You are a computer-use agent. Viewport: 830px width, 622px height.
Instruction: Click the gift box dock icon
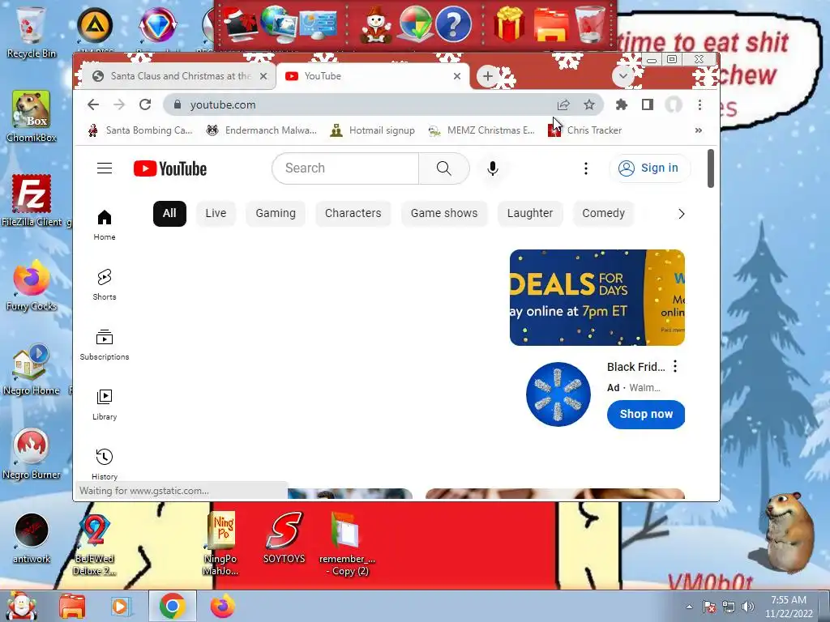509,23
